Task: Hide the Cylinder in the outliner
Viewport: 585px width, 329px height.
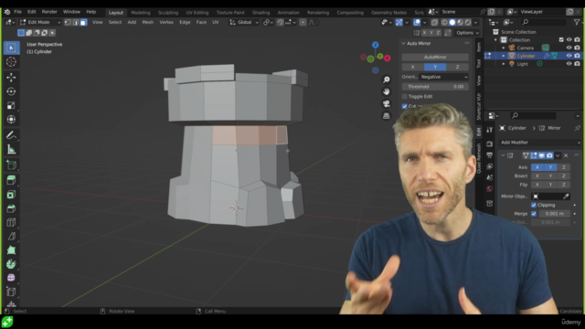Action: 569,56
